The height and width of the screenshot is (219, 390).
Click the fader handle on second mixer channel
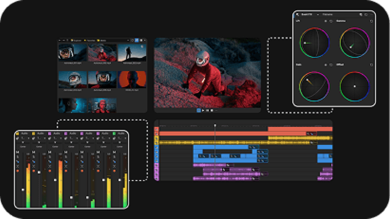39,172
